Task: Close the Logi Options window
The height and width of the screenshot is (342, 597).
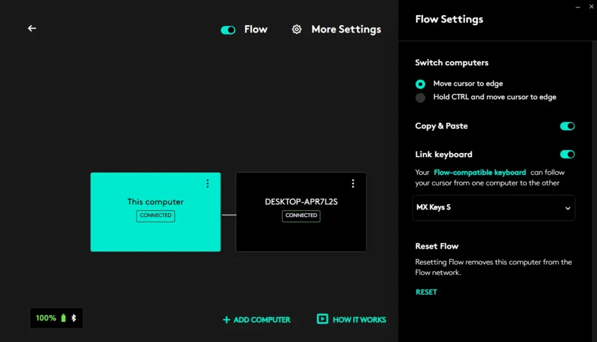Action: point(591,6)
